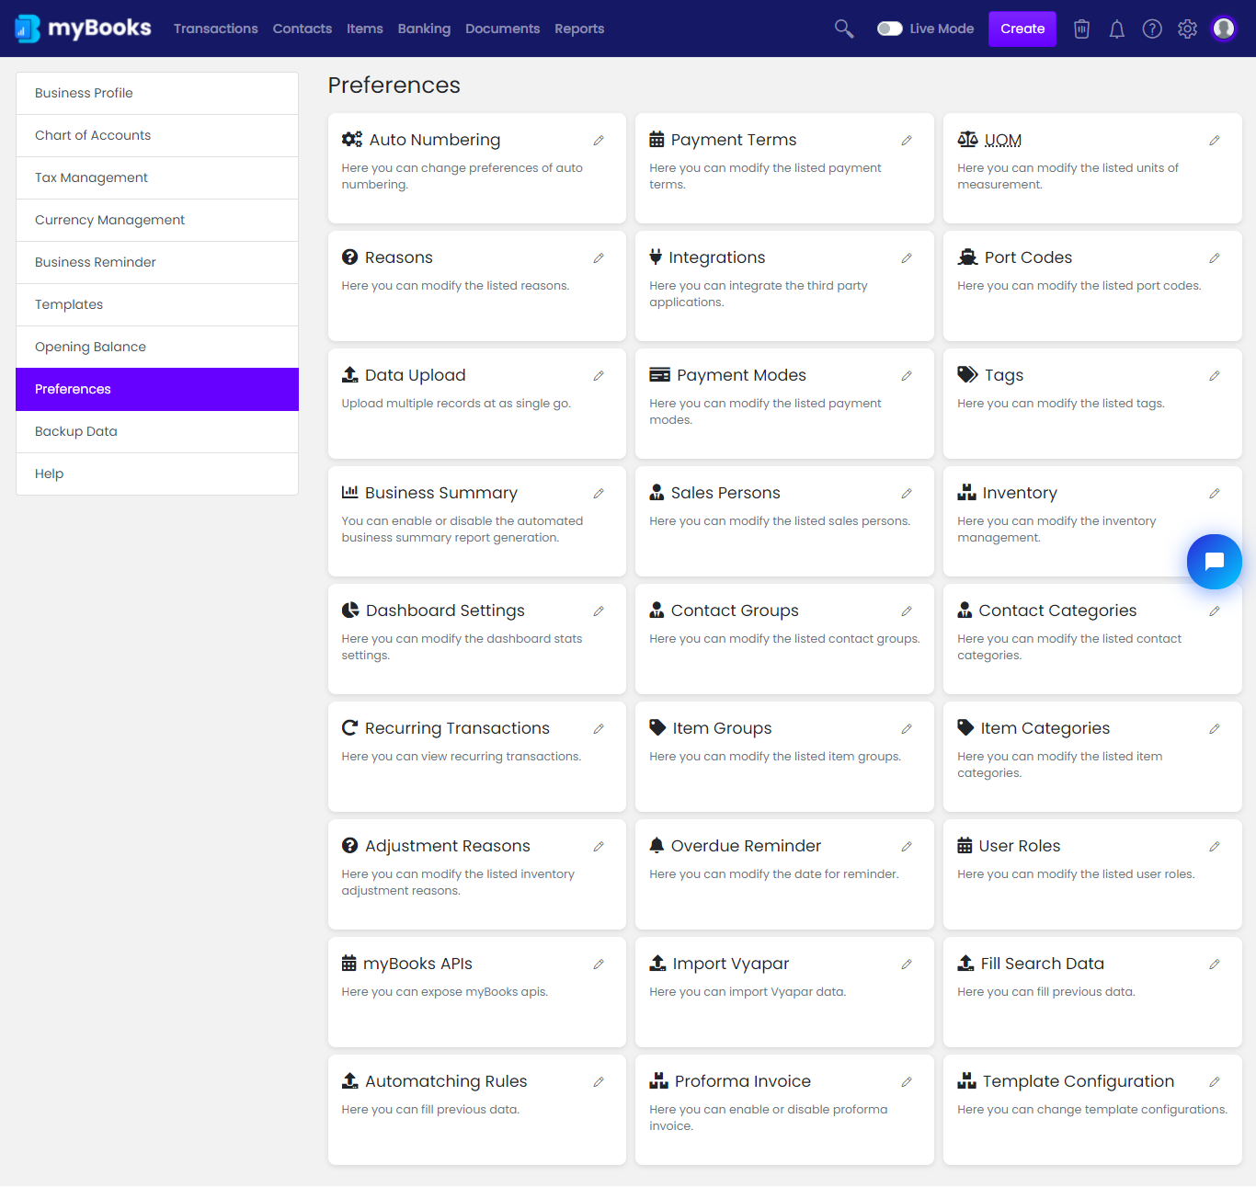Click the myBooks logo

click(x=83, y=29)
